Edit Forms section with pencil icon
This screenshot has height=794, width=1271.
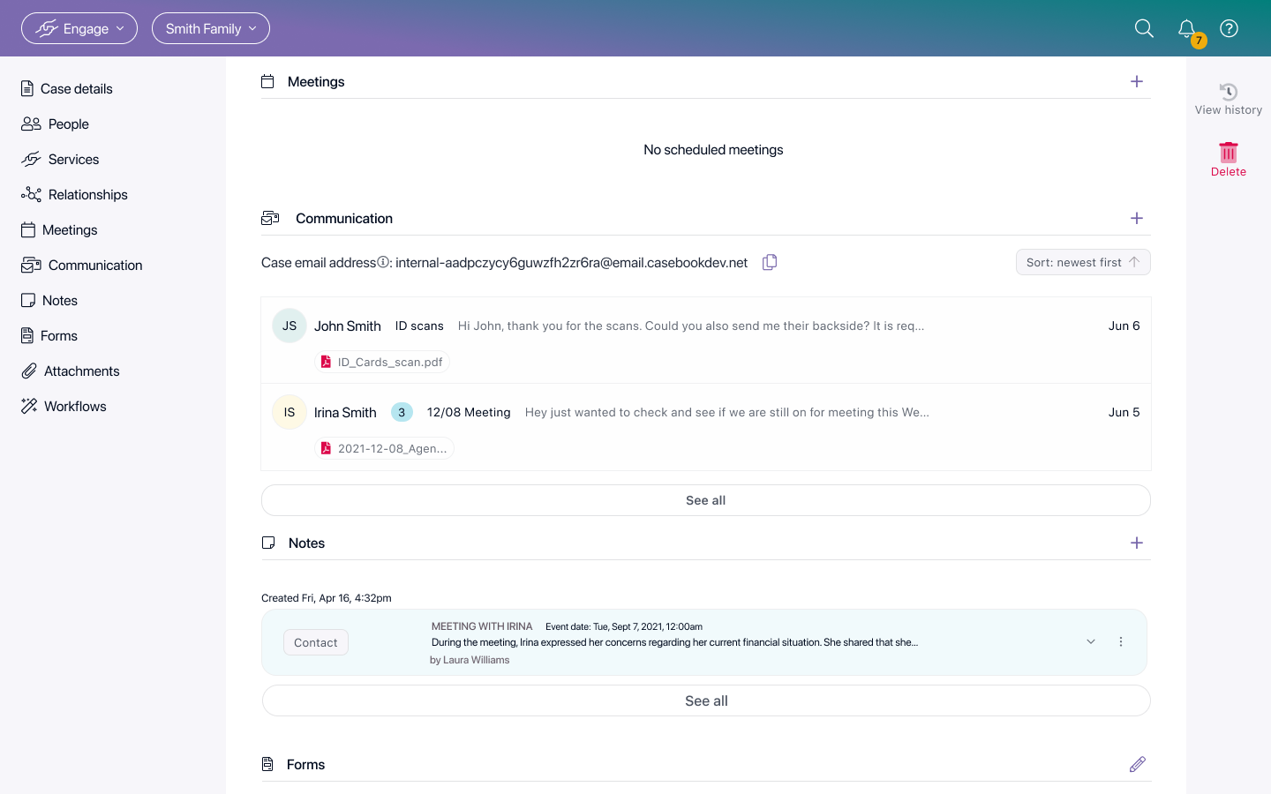(x=1137, y=764)
